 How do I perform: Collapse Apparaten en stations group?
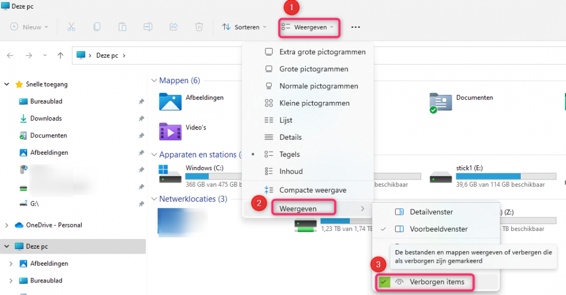pos(154,155)
